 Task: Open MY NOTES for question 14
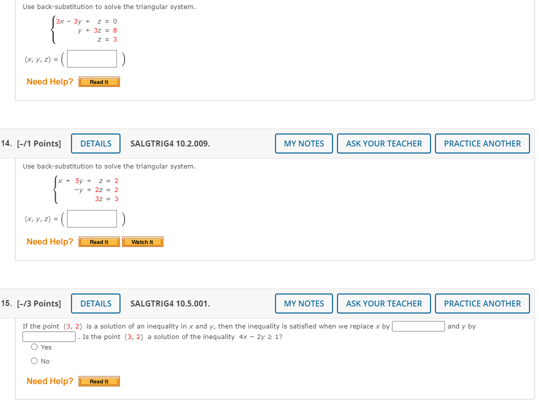coord(303,143)
